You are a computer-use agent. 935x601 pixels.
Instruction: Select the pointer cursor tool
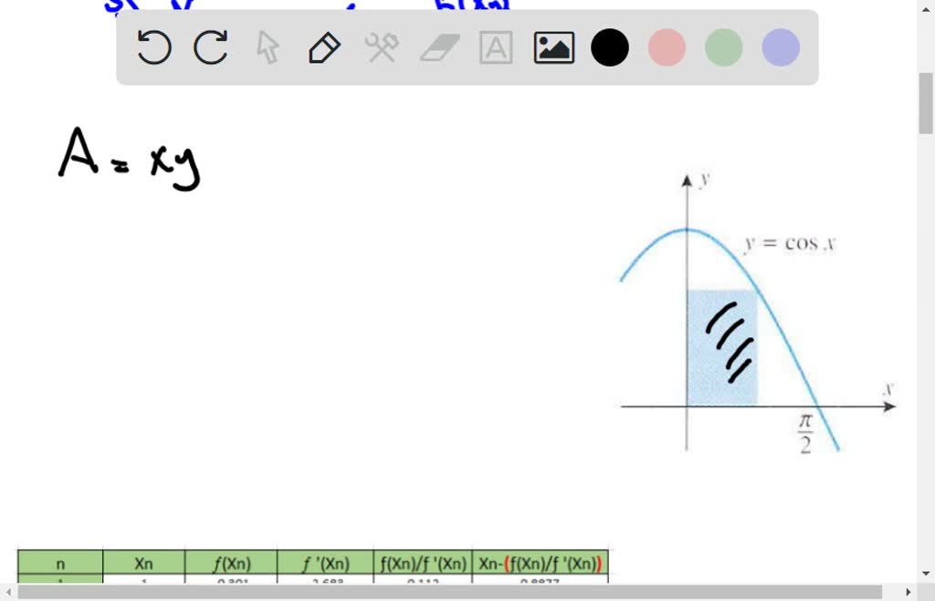click(x=268, y=47)
